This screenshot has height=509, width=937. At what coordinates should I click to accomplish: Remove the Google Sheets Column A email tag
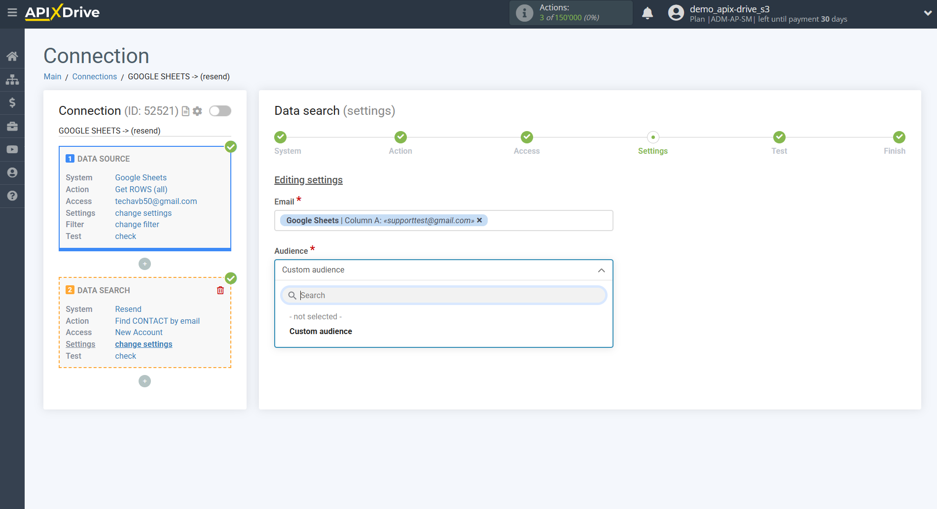(479, 220)
